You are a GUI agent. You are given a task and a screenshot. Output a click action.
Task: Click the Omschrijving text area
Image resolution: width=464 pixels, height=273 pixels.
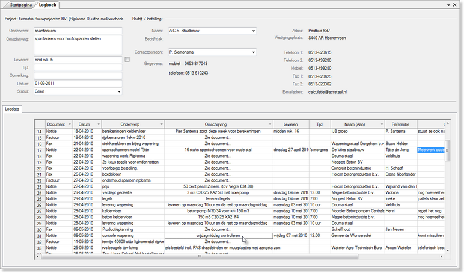(78, 45)
